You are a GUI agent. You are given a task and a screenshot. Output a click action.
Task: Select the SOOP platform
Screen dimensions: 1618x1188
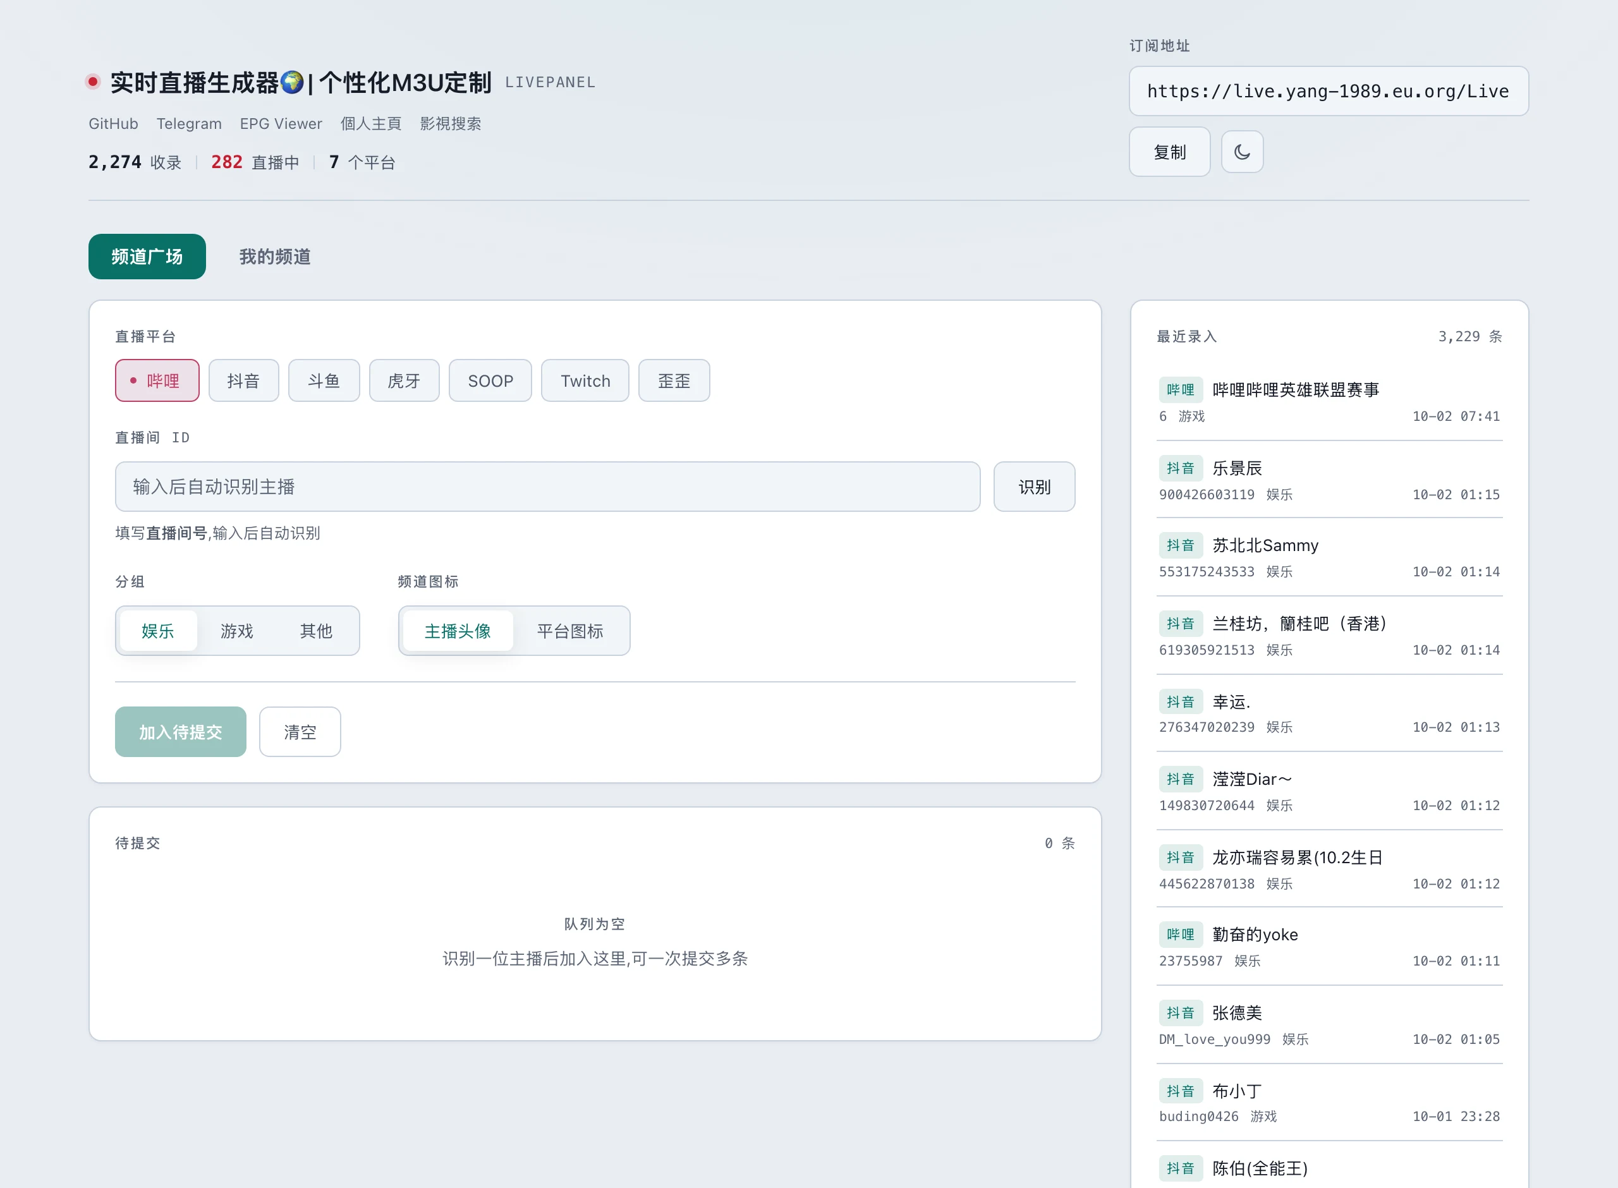pyautogui.click(x=490, y=380)
